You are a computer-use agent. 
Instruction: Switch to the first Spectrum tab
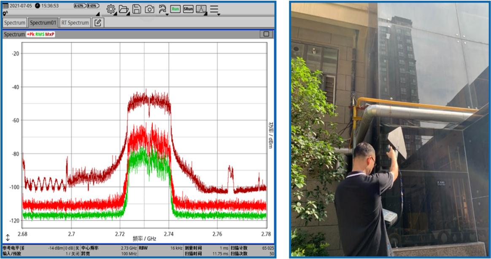(15, 23)
